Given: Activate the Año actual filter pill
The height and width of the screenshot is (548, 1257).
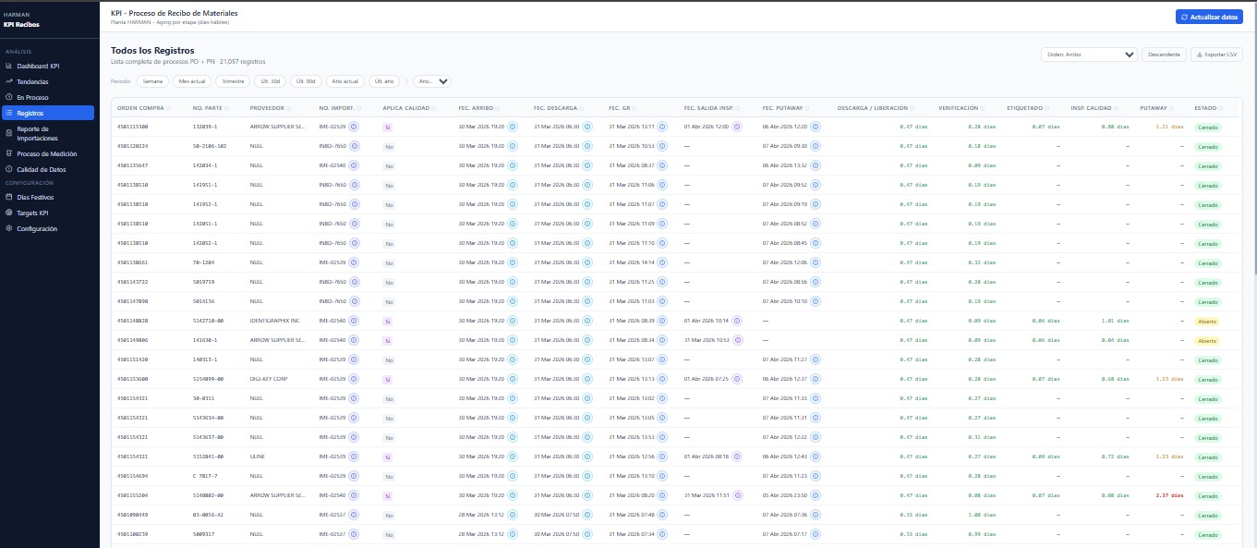Looking at the screenshot, I should pos(347,81).
